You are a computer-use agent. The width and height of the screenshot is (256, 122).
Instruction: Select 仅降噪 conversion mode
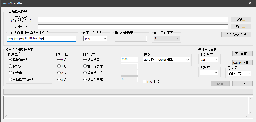click(x=15, y=73)
